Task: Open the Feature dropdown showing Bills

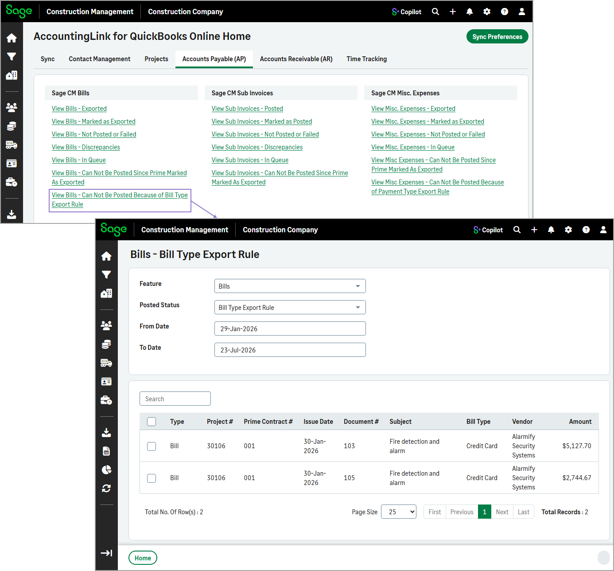Action: (290, 286)
